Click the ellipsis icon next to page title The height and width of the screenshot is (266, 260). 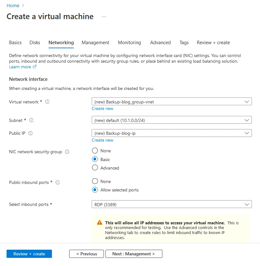104,17
